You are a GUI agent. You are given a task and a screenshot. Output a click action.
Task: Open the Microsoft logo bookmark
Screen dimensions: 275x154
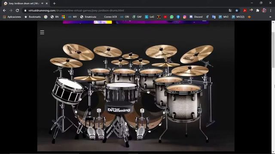tap(63, 17)
